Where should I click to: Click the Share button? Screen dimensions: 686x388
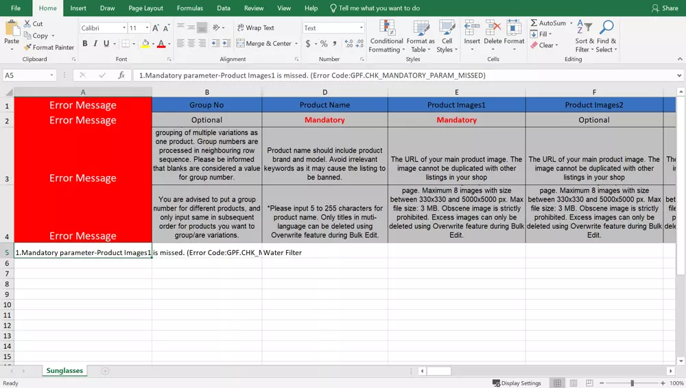(x=665, y=8)
